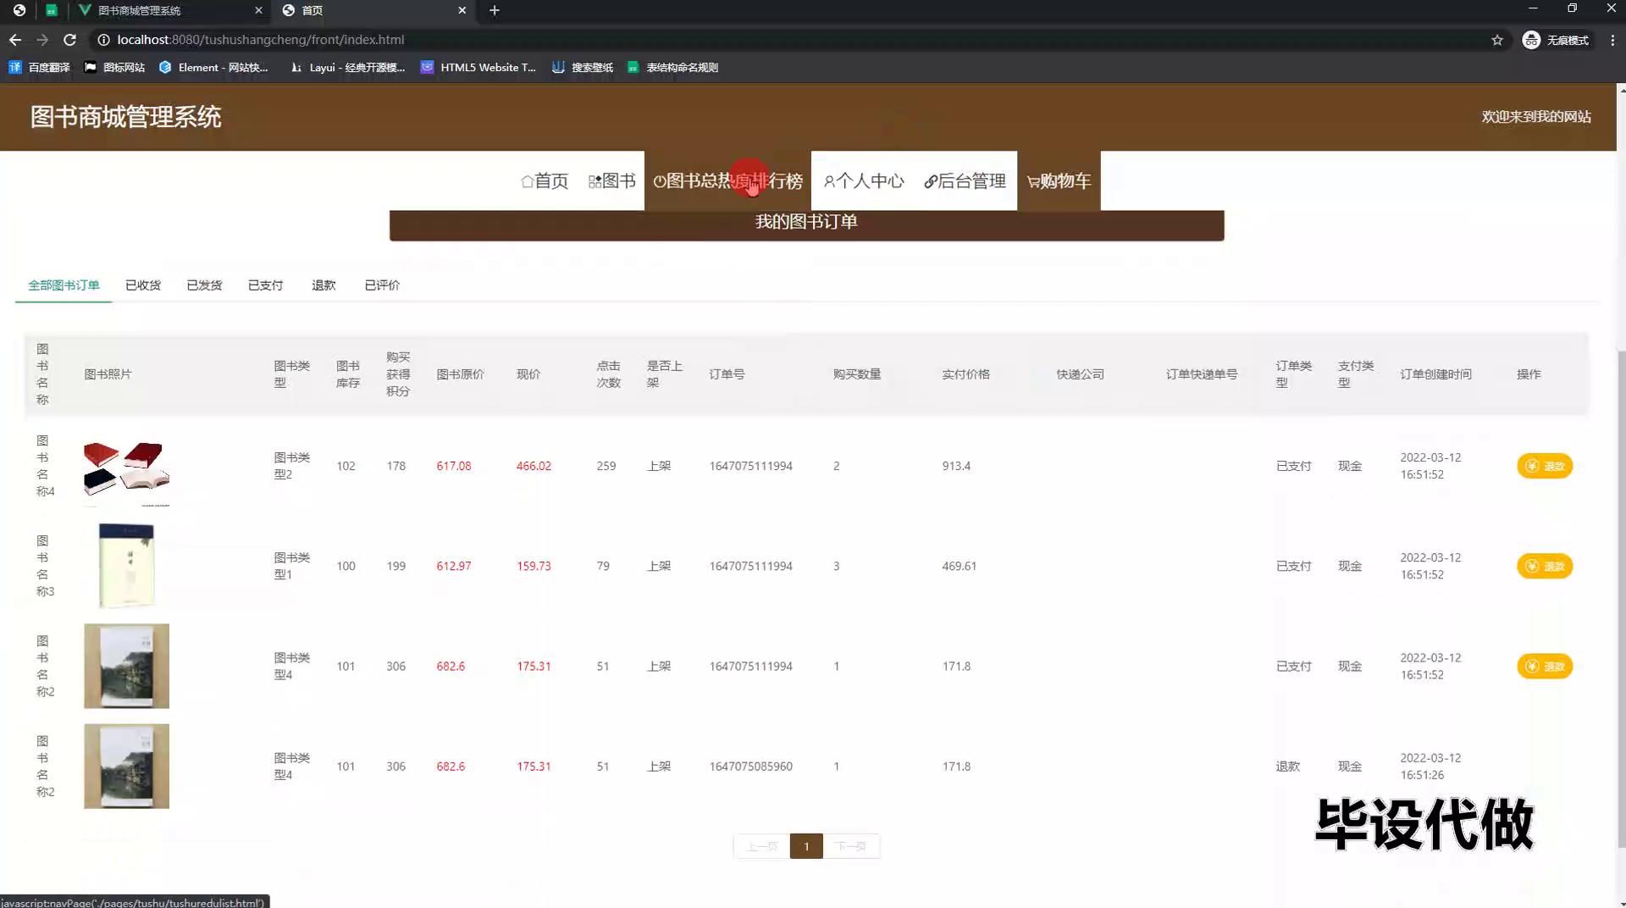1626x908 pixels.
Task: Switch to the 已发货 orders tab
Action: [204, 285]
